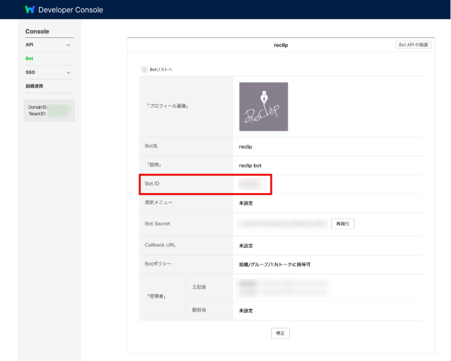Click the Domain ID value in sidebar
Image resolution: width=451 pixels, height=361 pixels.
point(59,107)
